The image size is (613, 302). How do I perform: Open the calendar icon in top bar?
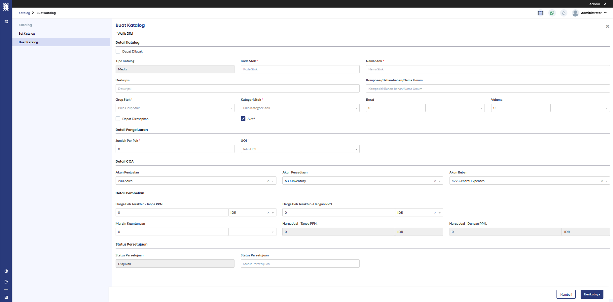pyautogui.click(x=540, y=13)
